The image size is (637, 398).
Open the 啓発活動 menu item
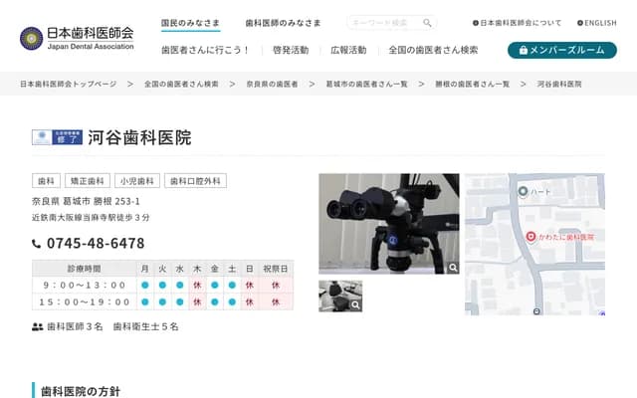pos(290,50)
